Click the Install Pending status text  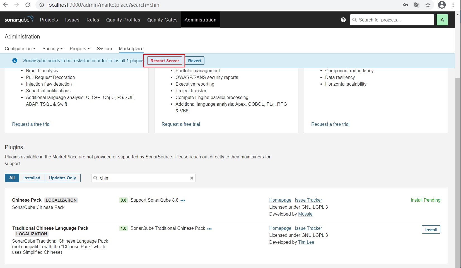[x=425, y=200]
